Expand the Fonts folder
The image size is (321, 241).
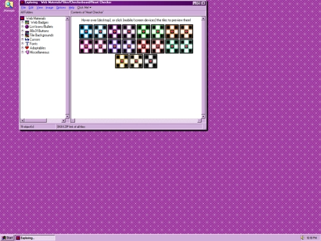pyautogui.click(x=23, y=43)
